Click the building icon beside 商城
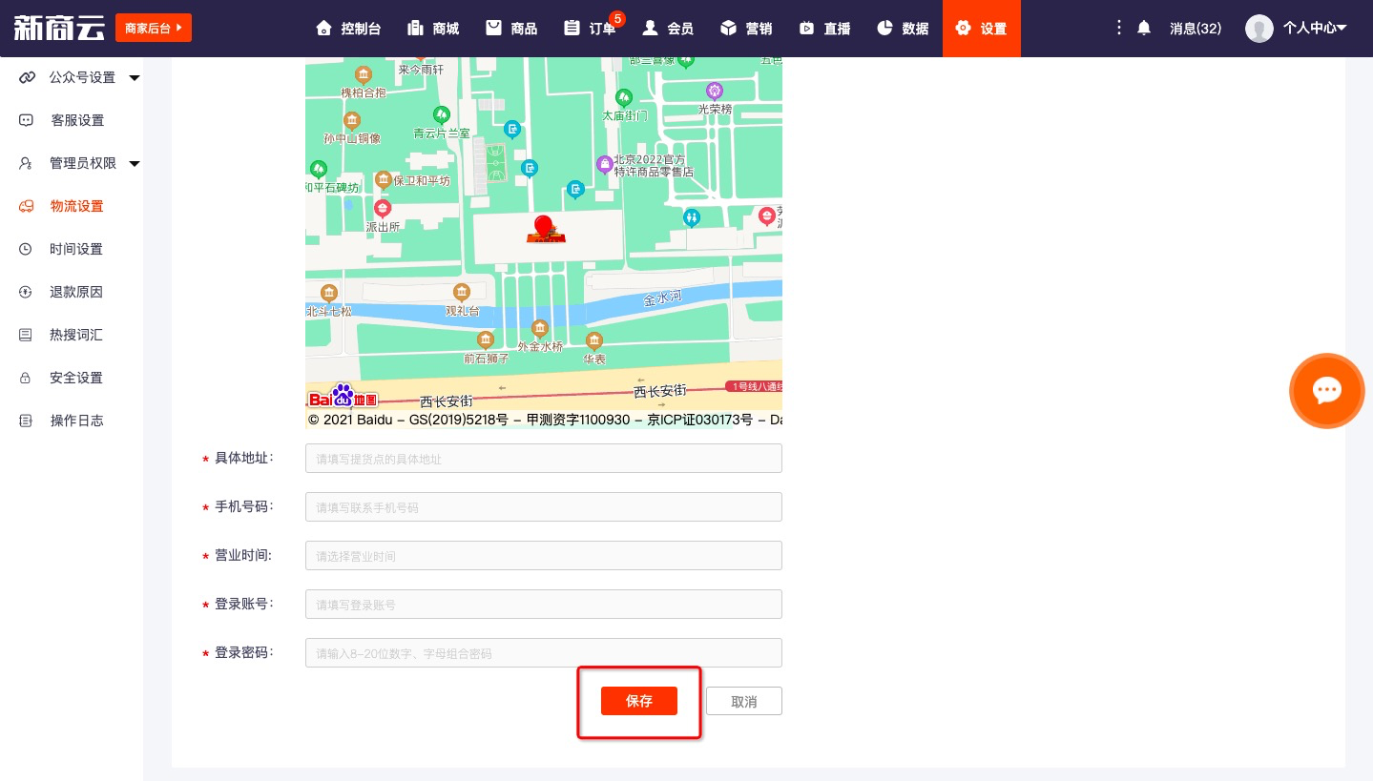1373x781 pixels. 415,28
